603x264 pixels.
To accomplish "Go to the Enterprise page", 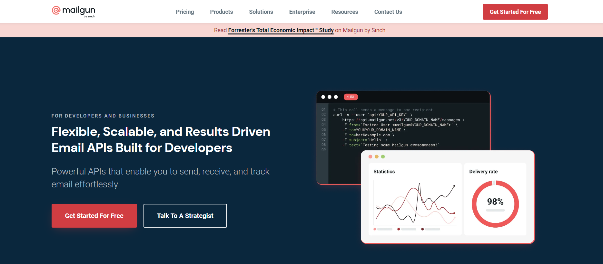I will pos(302,12).
